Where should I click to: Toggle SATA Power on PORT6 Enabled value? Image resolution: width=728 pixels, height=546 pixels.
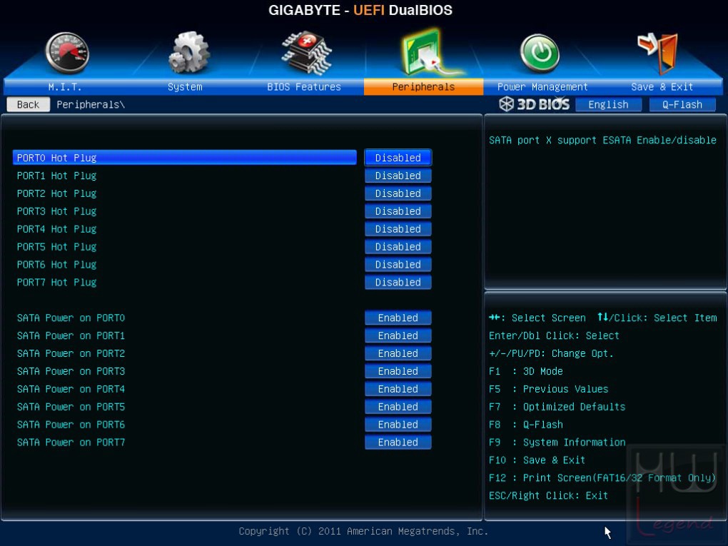398,425
